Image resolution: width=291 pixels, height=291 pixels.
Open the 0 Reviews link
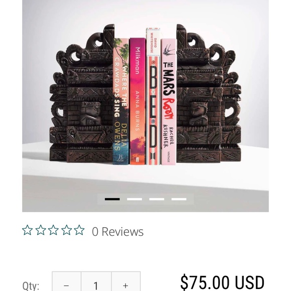(118, 231)
